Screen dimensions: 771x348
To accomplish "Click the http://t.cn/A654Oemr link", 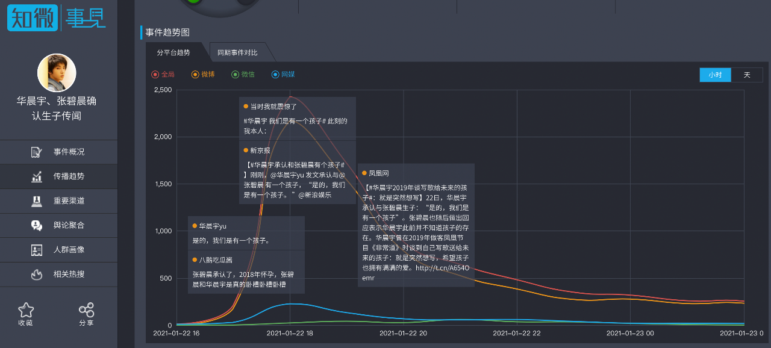I will [416, 273].
